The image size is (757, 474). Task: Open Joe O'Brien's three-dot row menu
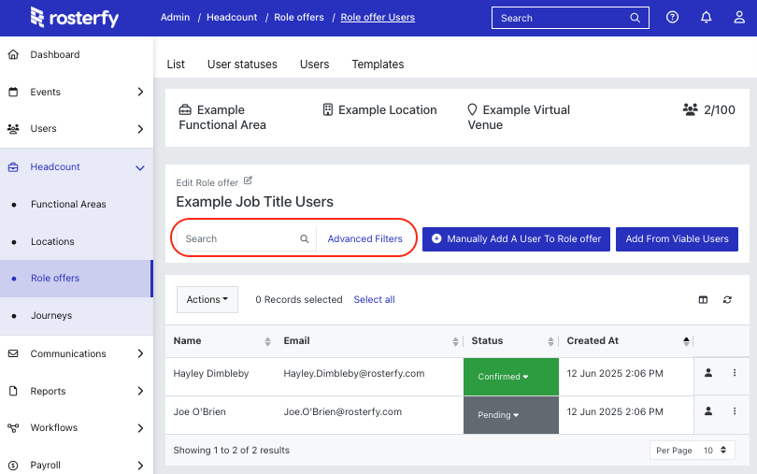click(x=735, y=411)
